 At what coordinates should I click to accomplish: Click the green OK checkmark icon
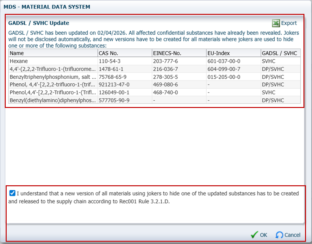tap(254, 235)
